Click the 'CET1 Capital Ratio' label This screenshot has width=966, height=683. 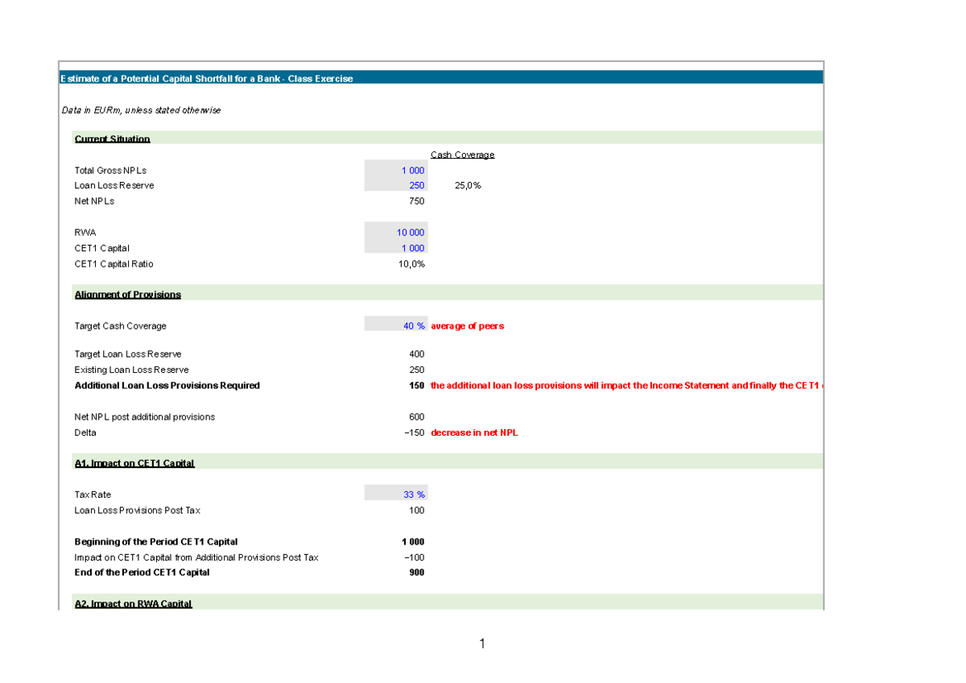pos(114,264)
